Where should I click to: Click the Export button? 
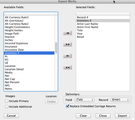(122, 116)
